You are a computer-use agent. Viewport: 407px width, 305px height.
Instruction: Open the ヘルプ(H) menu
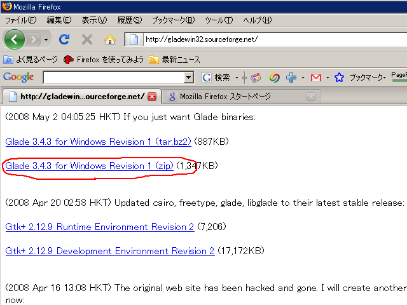point(258,20)
